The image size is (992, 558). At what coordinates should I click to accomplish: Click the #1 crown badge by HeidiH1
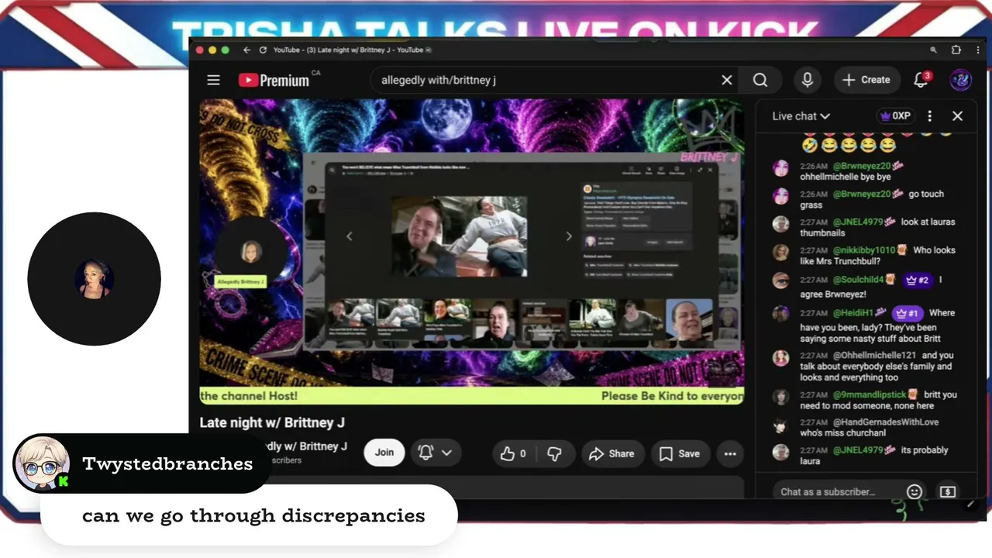[x=907, y=313]
